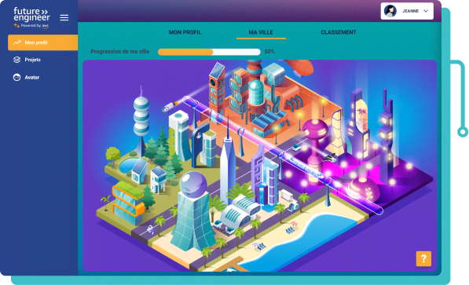This screenshot has height=285, width=469.
Task: Open the orange question mark help button
Action: [423, 258]
